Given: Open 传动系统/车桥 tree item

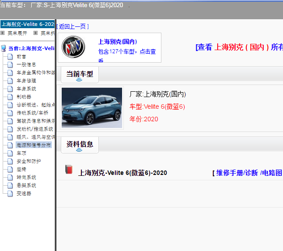Looking at the screenshot, I should coord(33,113).
